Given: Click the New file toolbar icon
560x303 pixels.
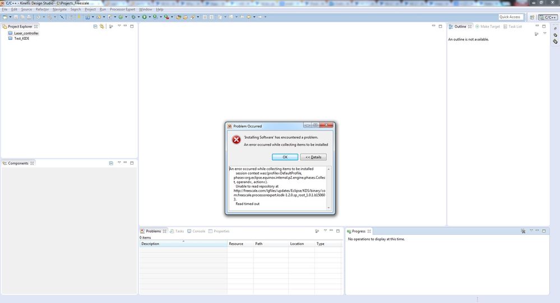Looking at the screenshot, I should [x=5, y=17].
